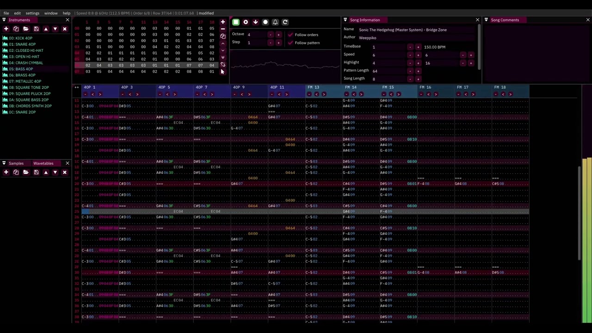Open an instrument file from the Instruments panel
592x333 pixels.
click(26, 29)
